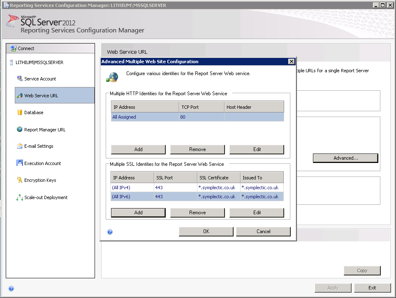
Task: Select the (All IPv4) SSL identity row
Action: click(x=197, y=188)
